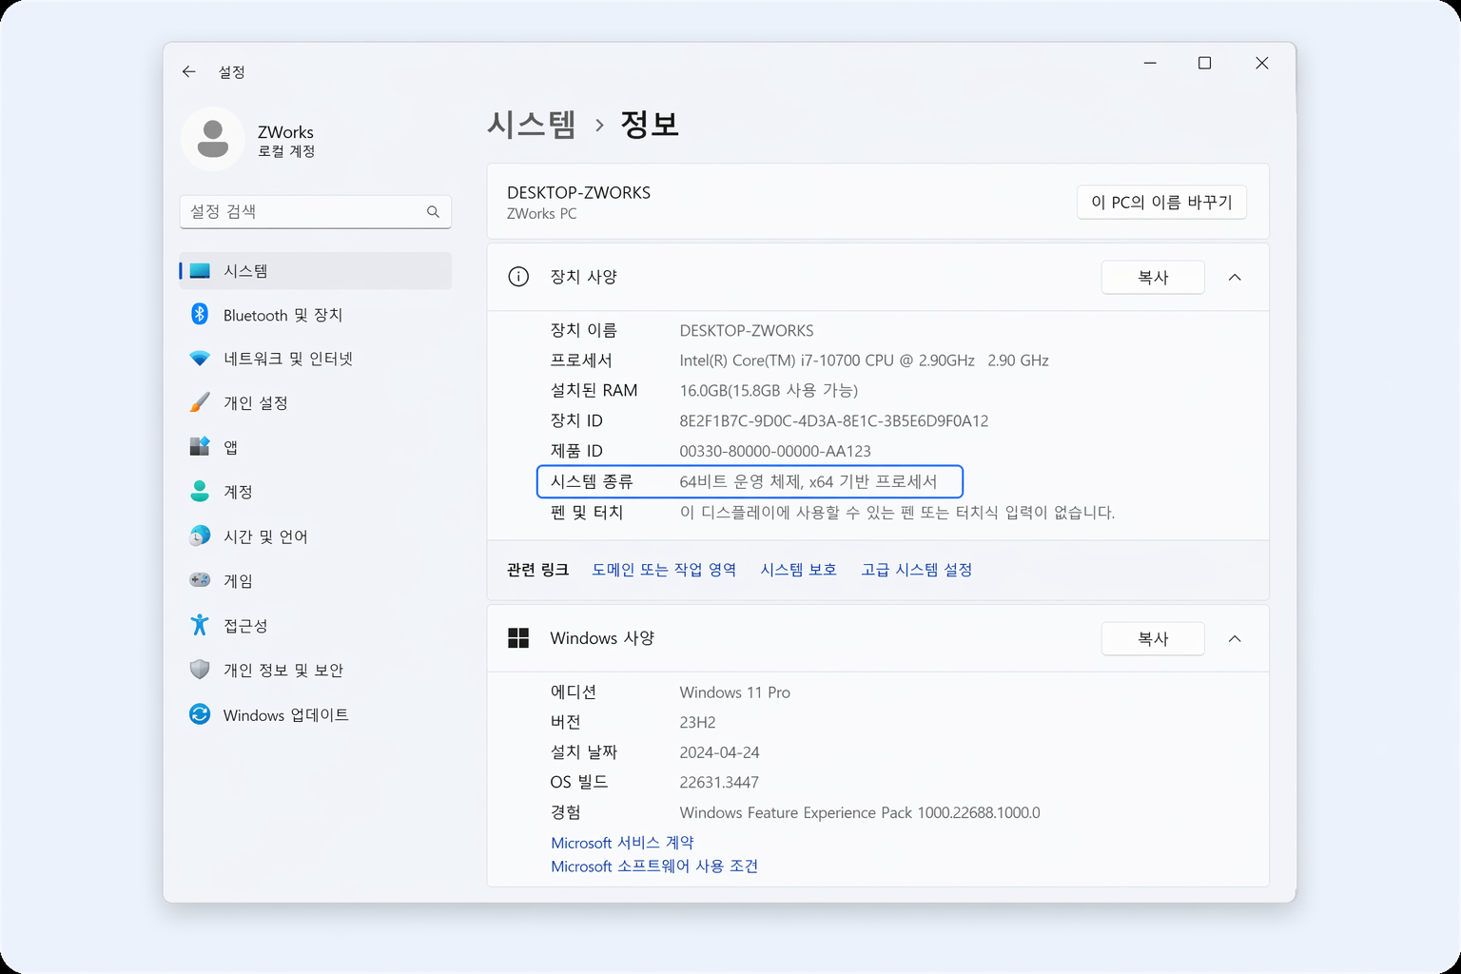Click the 접근성 accessibility figure icon
Viewport: 1461px width, 974px height.
click(200, 625)
